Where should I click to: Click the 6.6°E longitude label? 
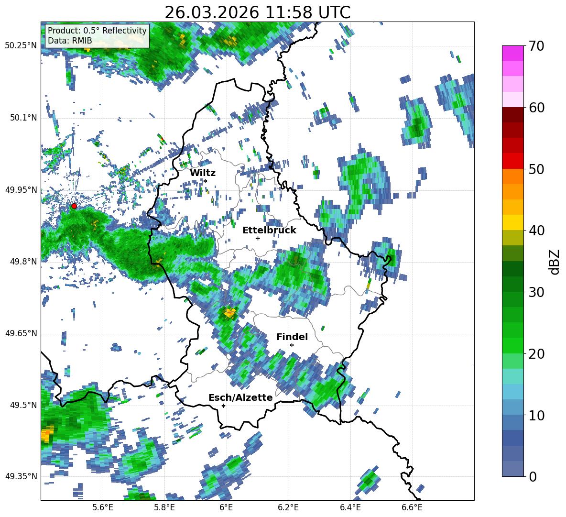[412, 507]
